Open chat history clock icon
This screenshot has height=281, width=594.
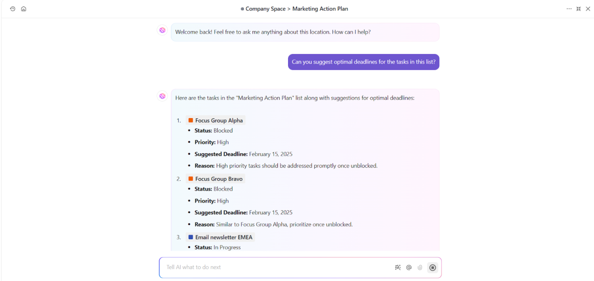tap(13, 9)
